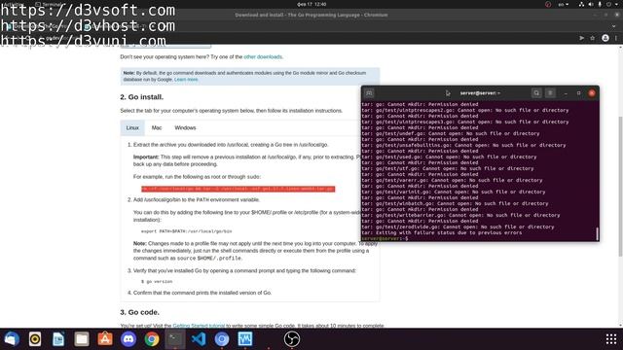Viewport: 623px width, 350px height.
Task: Open the system menu arrow in top bar
Action: [616, 4]
